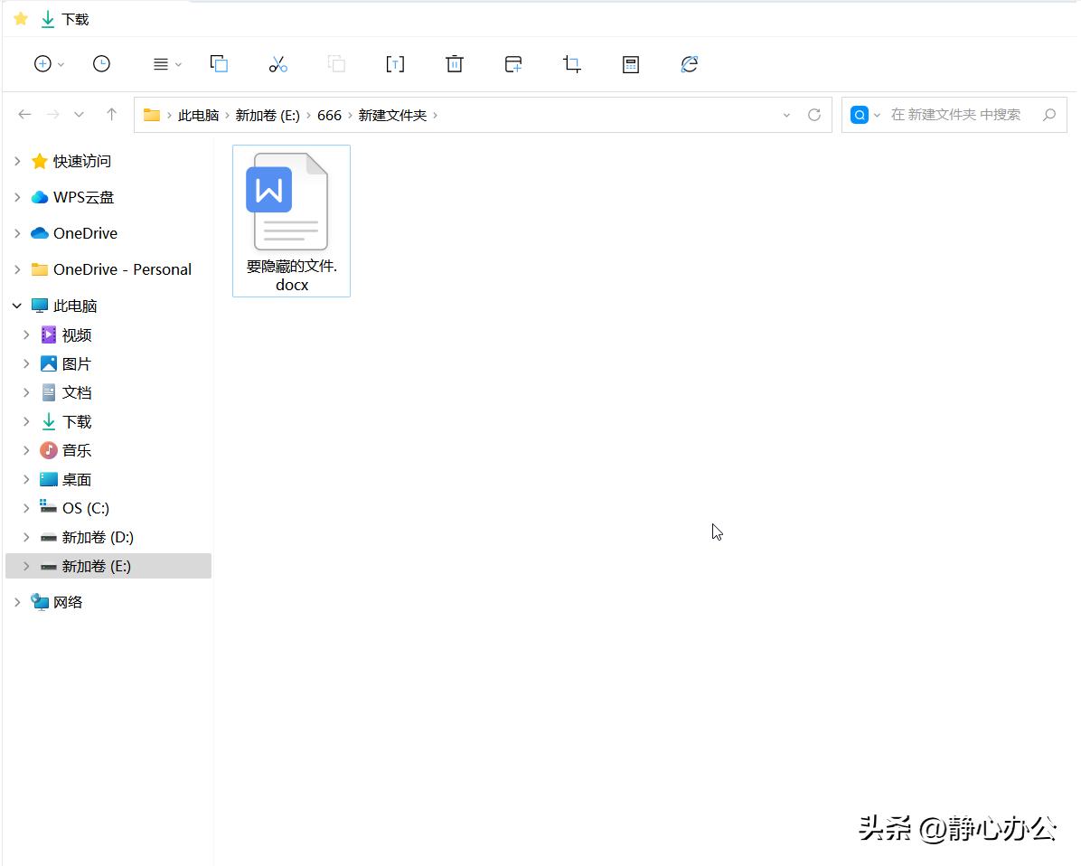Expand the 新加卷 (E:) tree node
Viewport: 1081px width, 866px height.
[x=27, y=566]
